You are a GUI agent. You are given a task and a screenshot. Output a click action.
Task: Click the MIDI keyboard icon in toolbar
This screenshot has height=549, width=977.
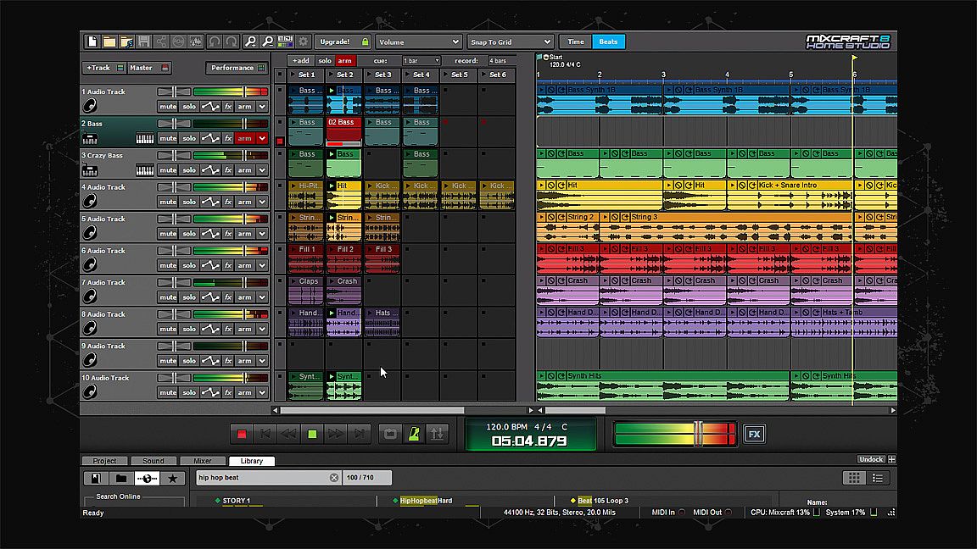(286, 42)
